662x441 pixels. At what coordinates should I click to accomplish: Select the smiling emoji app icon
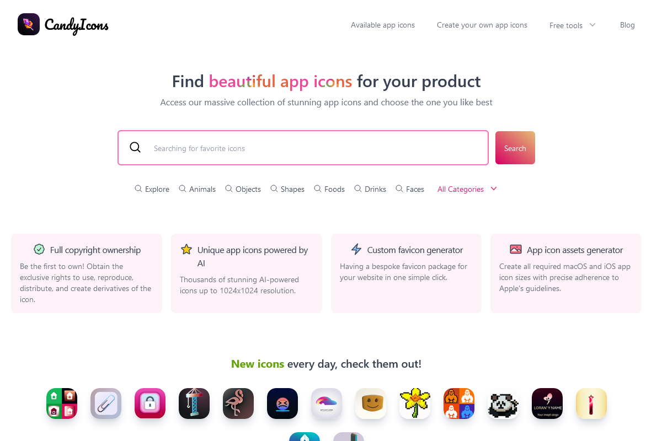(370, 403)
